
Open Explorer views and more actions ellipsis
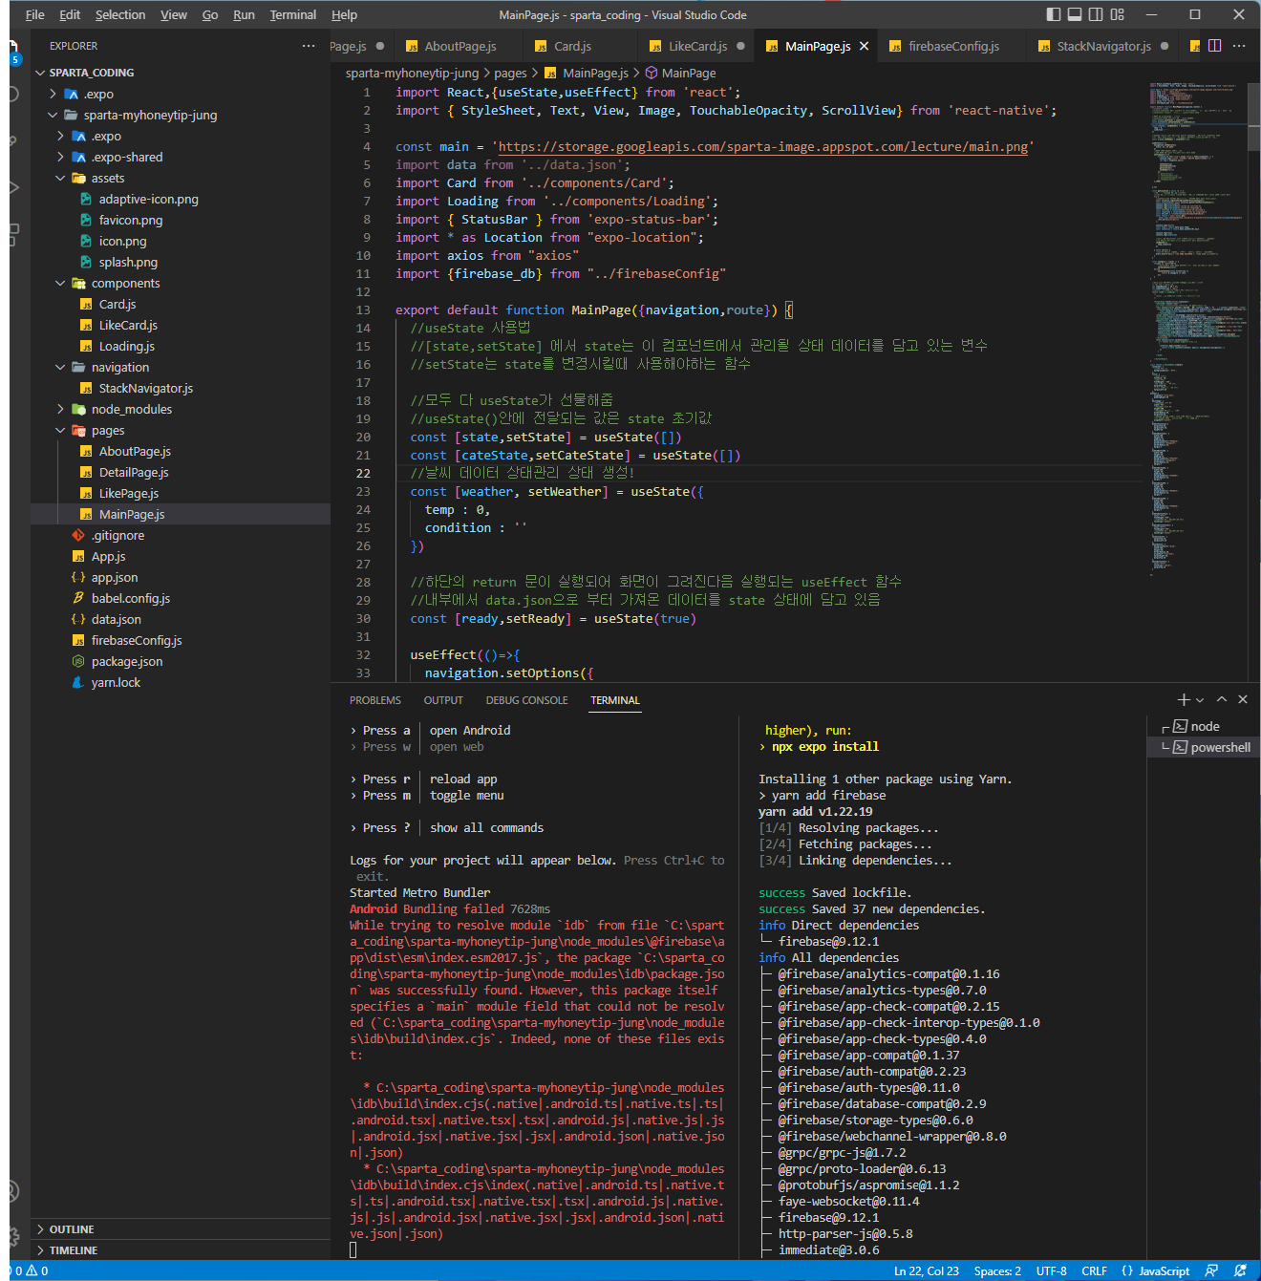point(308,46)
